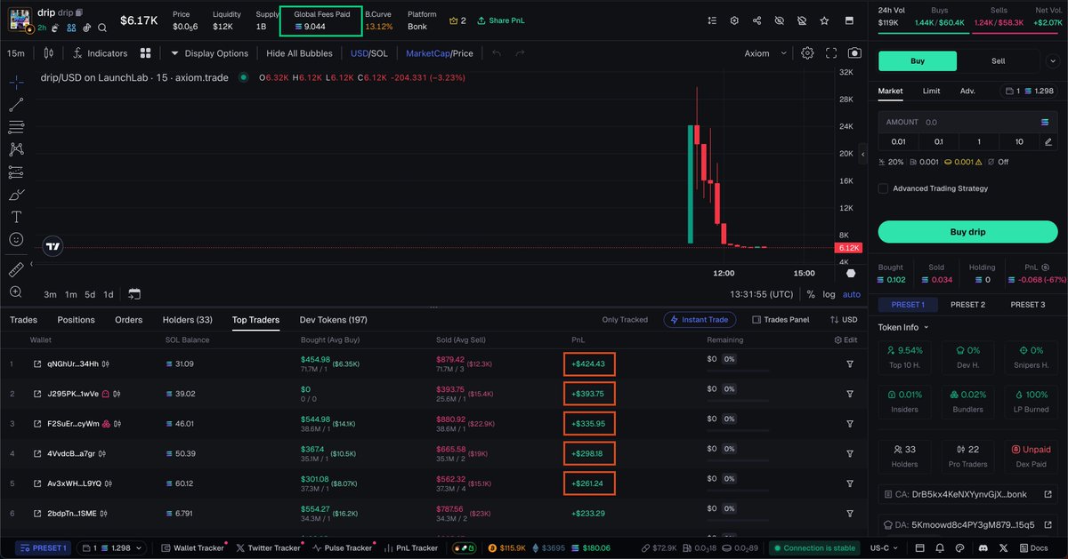1068x559 pixels.
Task: Toggle Only Tracked filter
Action: [x=625, y=320]
